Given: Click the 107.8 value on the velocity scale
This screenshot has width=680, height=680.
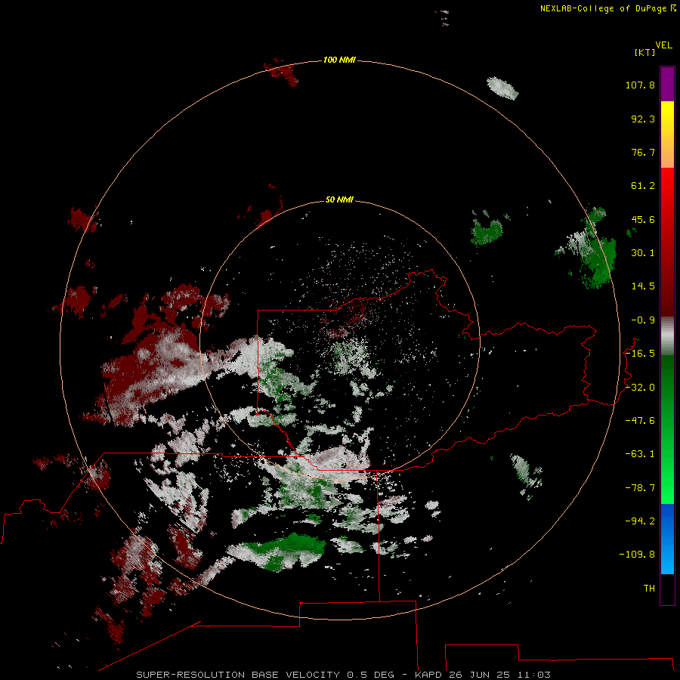Looking at the screenshot, I should tap(640, 85).
